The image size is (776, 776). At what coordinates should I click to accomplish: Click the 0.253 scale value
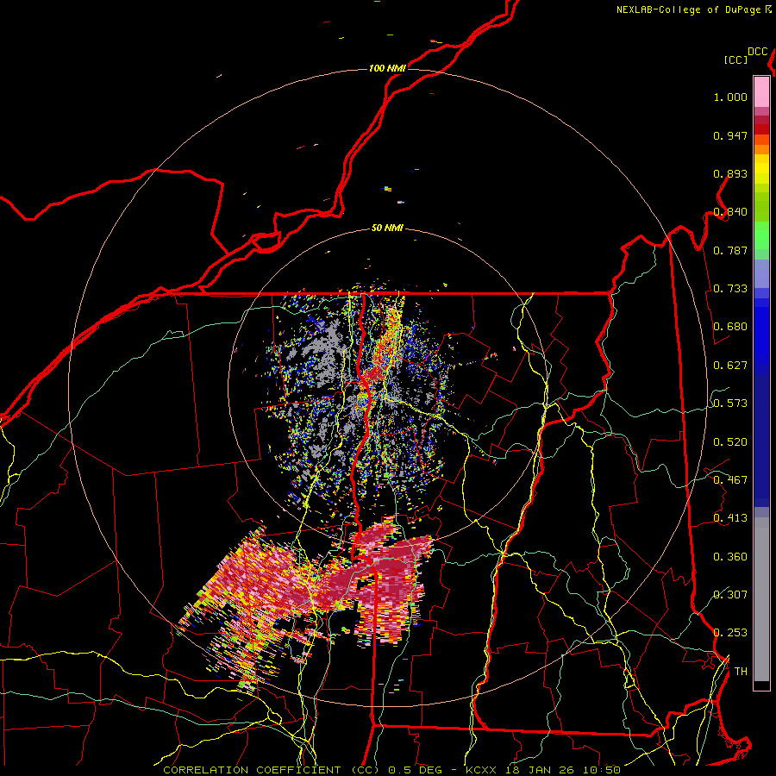[x=730, y=633]
